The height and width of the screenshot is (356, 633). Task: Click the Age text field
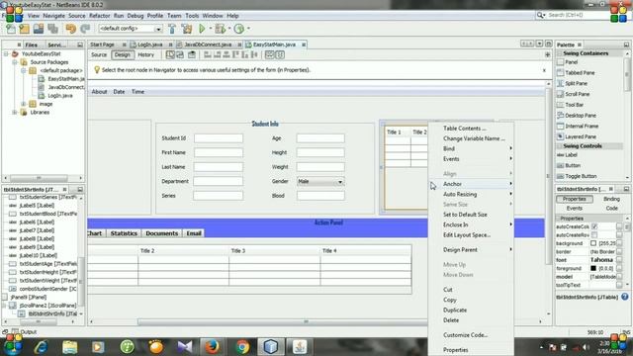click(320, 138)
